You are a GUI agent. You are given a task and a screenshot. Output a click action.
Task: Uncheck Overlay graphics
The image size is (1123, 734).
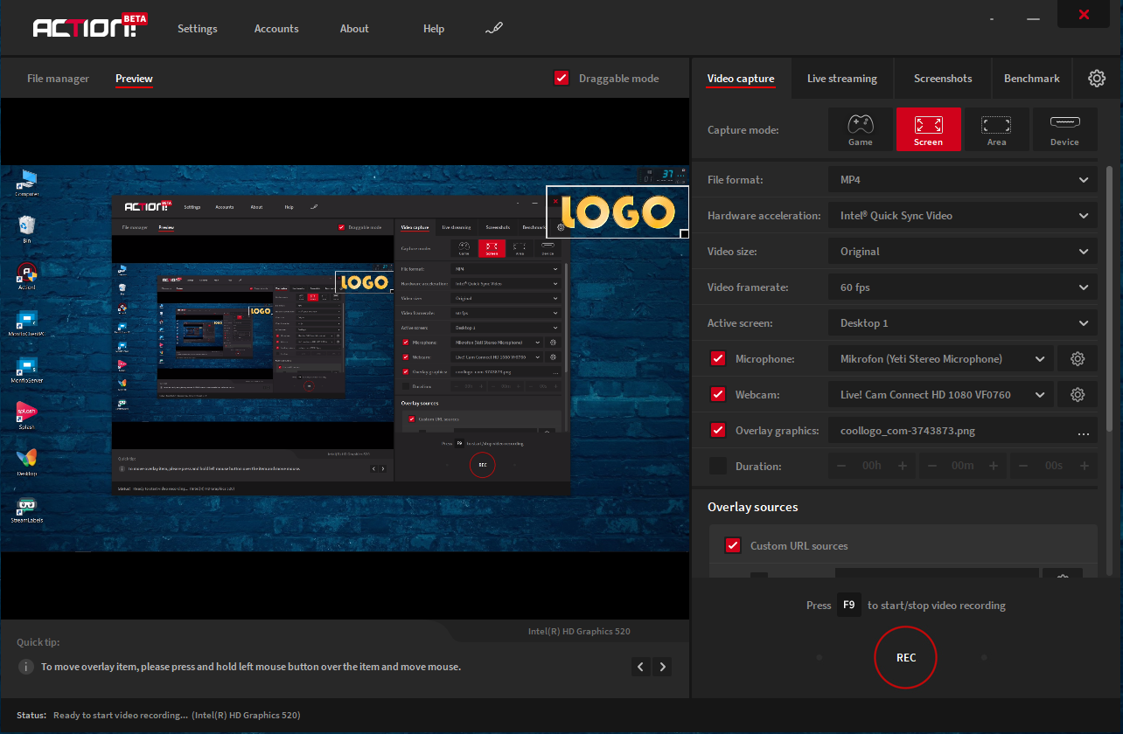point(718,430)
